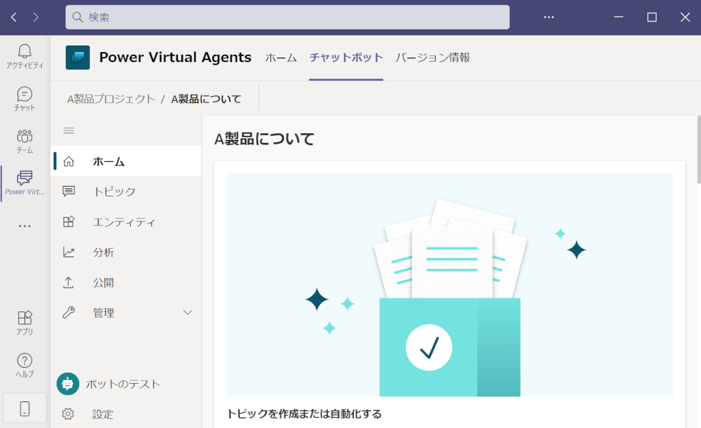Open 分析 in the sidebar
Screen dimensions: 701x428
tap(126, 252)
